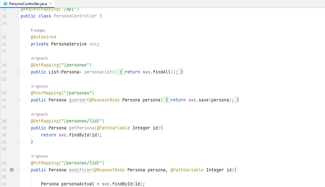Click the modificar method name
Viewport: 325px width, 187px height.
pyautogui.click(x=80, y=170)
